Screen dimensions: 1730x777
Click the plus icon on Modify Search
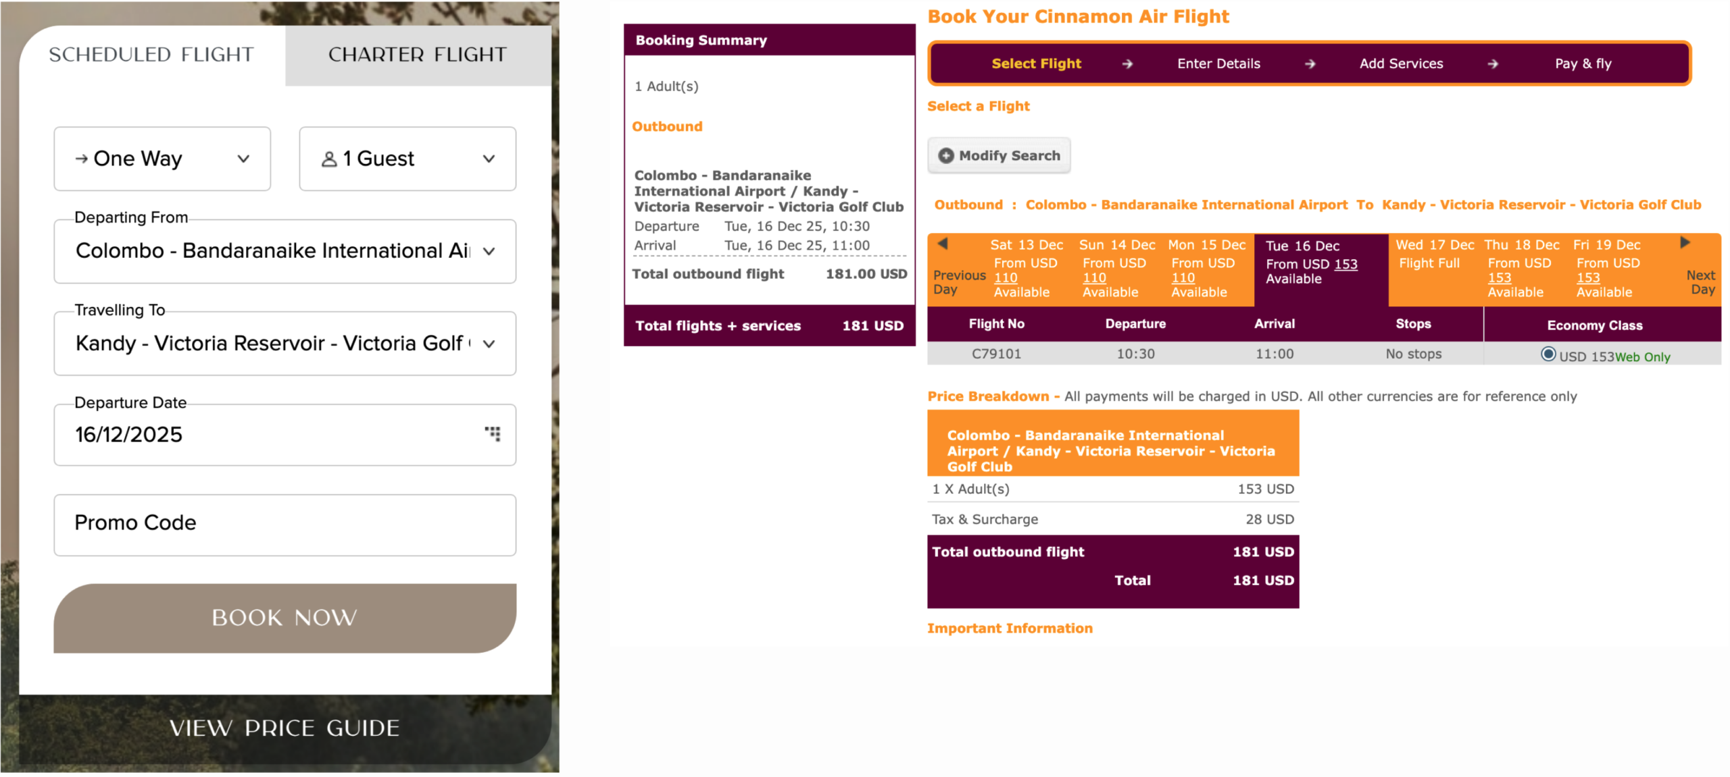[946, 156]
